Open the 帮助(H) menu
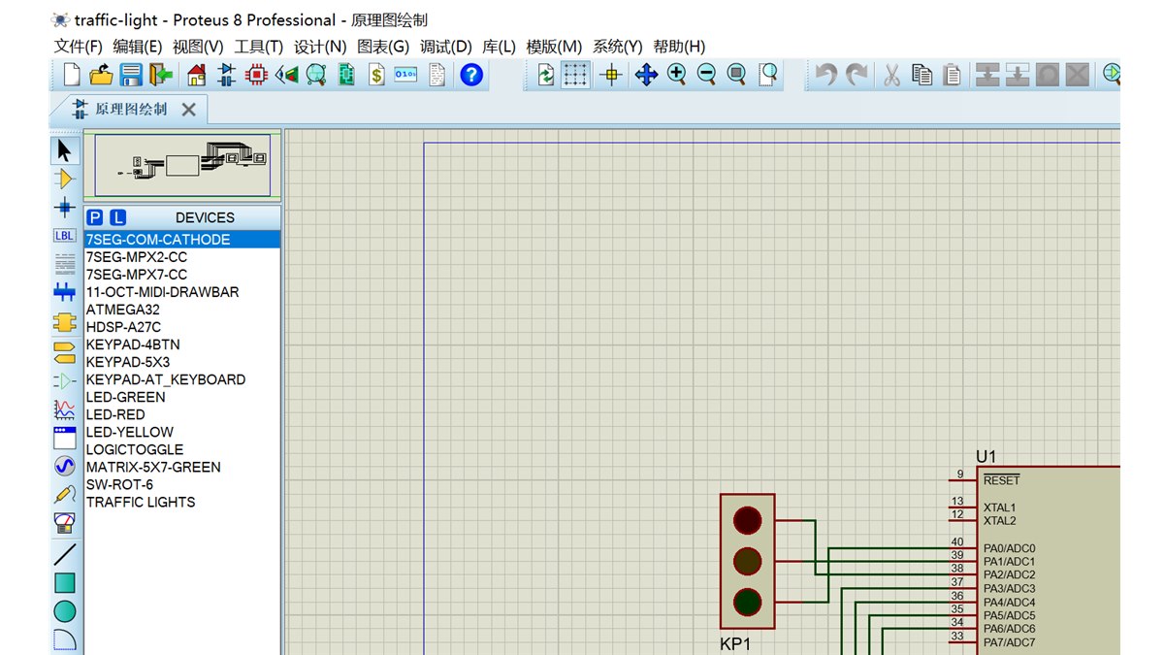The image size is (1164, 655). tap(679, 47)
